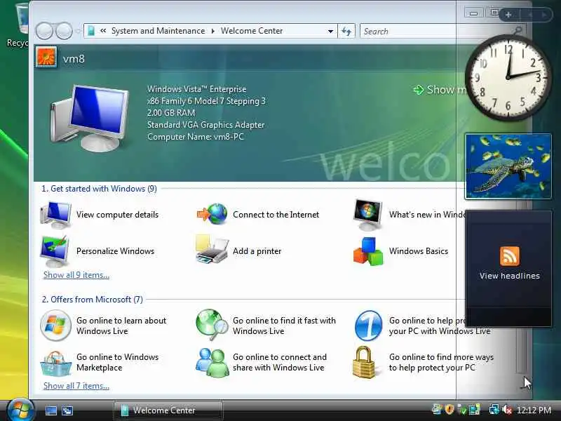Image resolution: width=561 pixels, height=421 pixels.
Task: Click the Refresh button beside address bar
Action: (346, 31)
